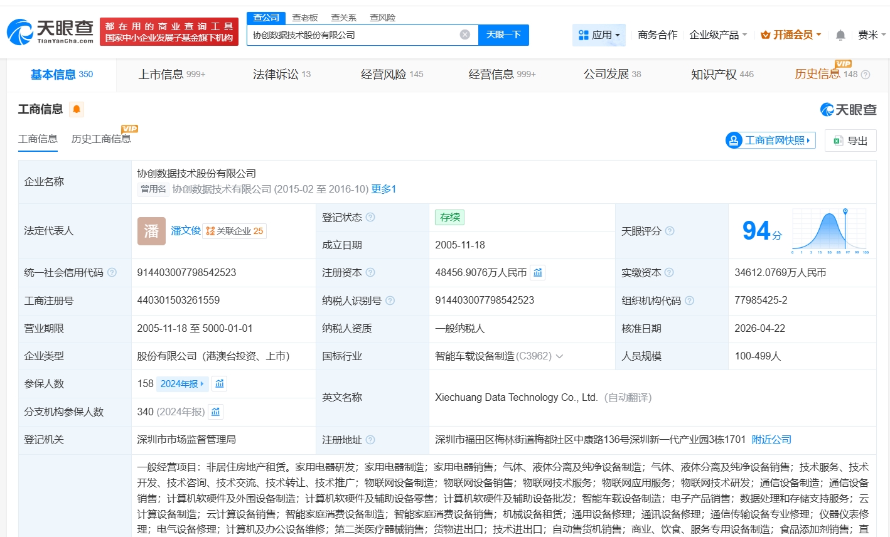Open the 开通会员 dropdown
The image size is (890, 537).
(791, 35)
